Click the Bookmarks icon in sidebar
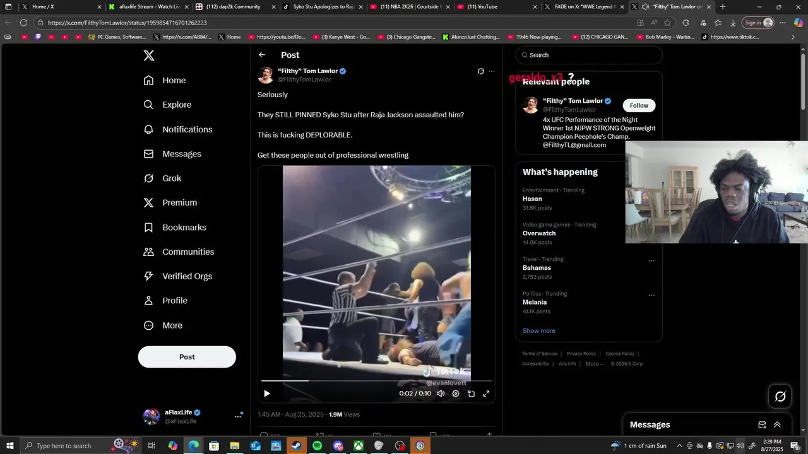This screenshot has height=454, width=808. 148,227
